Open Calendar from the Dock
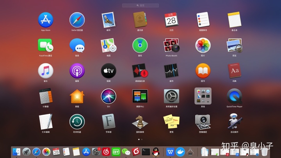Image resolution: width=281 pixels, height=158 pixels. tap(56, 152)
